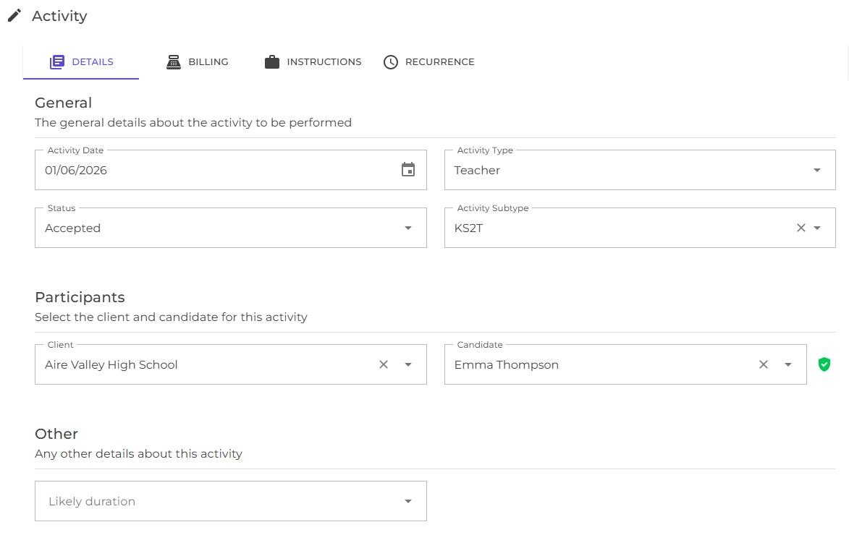Click the Activity page title
849x535 pixels.
point(59,16)
